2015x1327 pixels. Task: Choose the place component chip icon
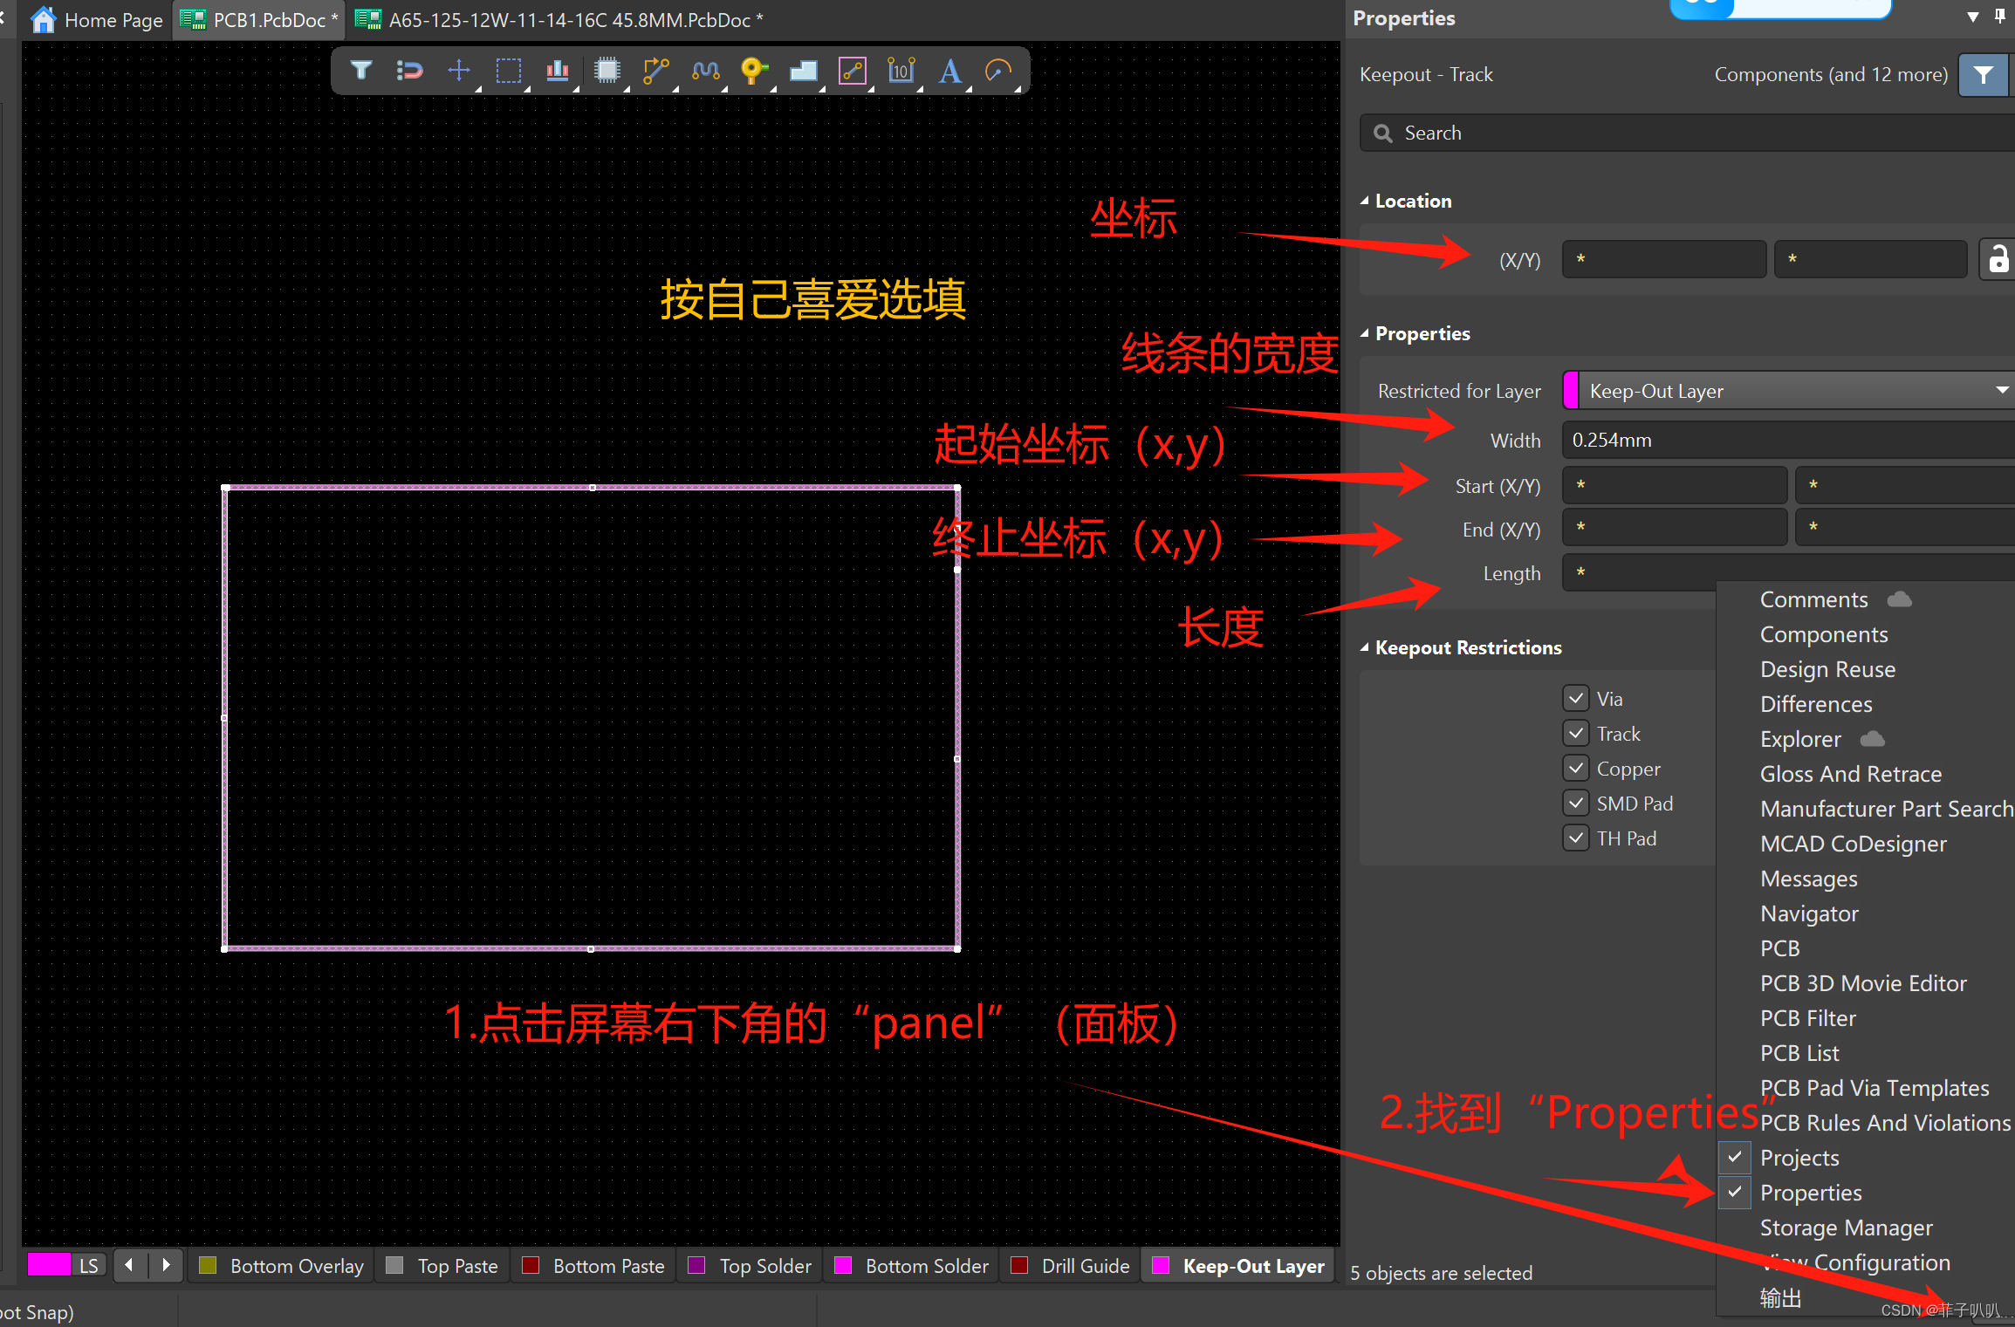pyautogui.click(x=607, y=70)
